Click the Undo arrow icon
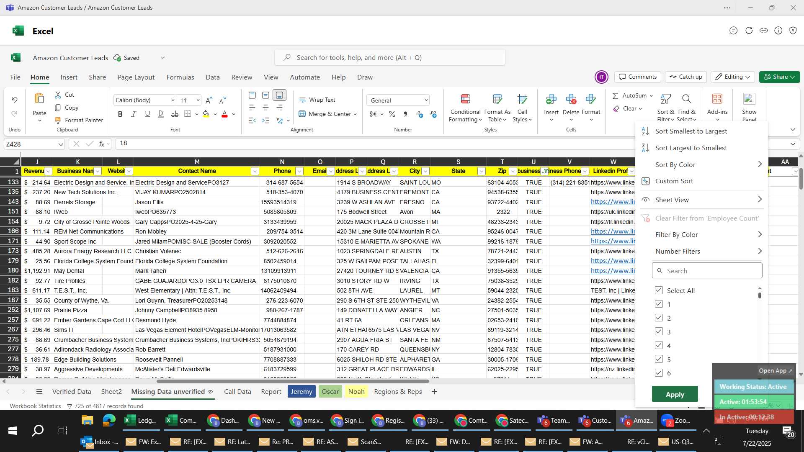 14,100
